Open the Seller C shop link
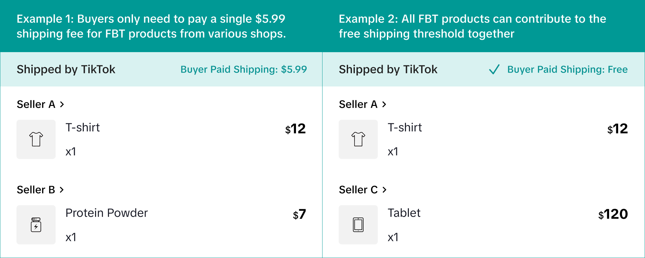The image size is (645, 258). 358,190
